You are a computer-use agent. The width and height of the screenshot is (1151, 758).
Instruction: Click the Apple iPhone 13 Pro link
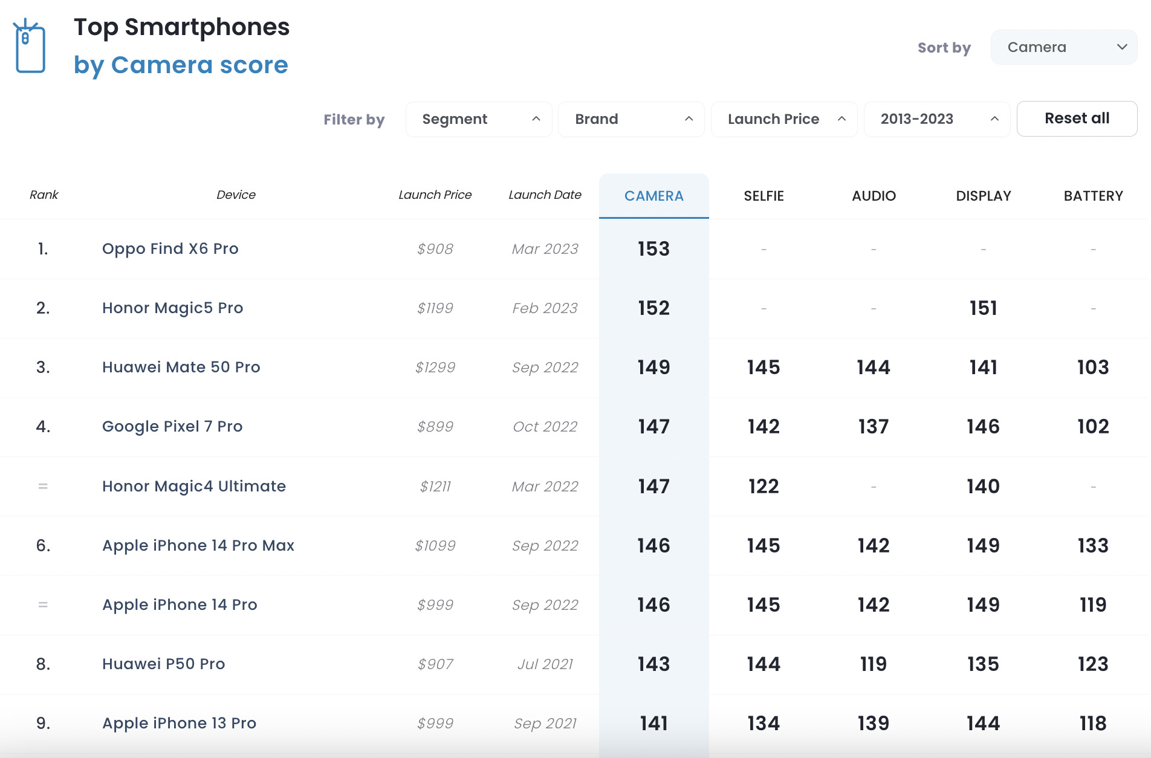[x=179, y=723]
